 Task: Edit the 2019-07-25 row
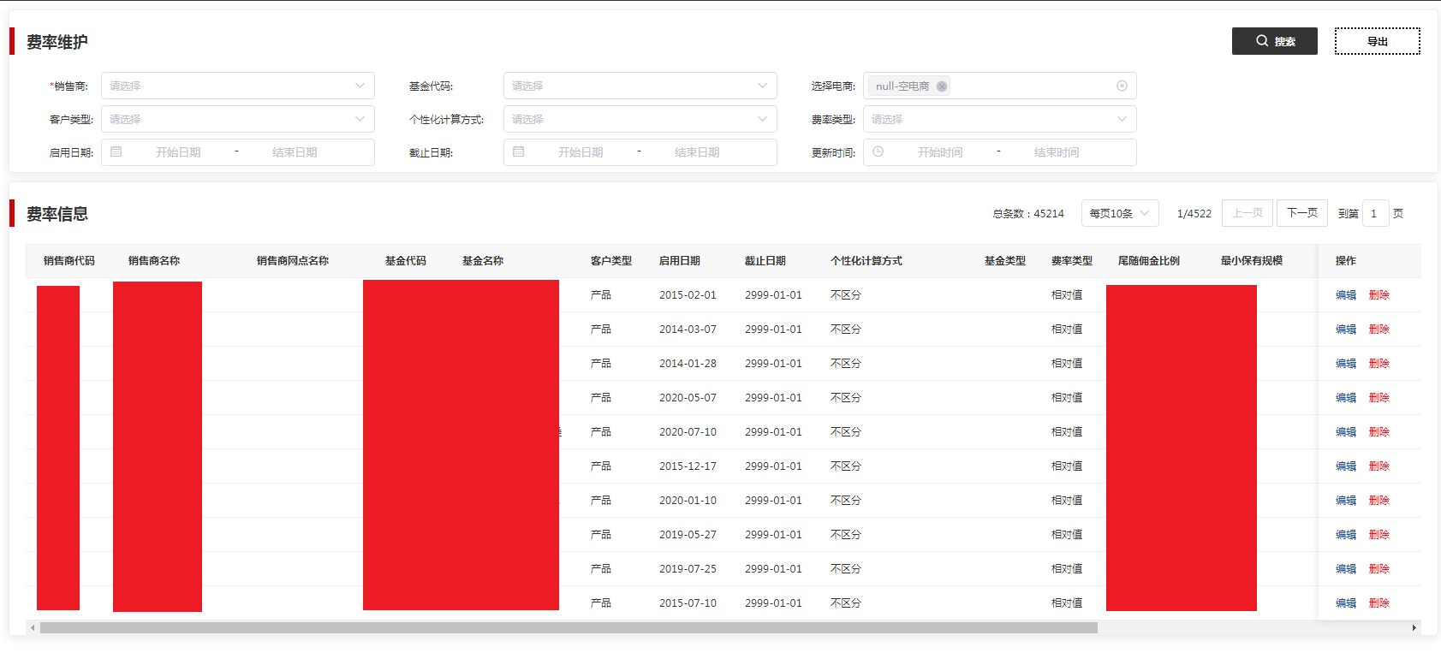(x=1346, y=569)
